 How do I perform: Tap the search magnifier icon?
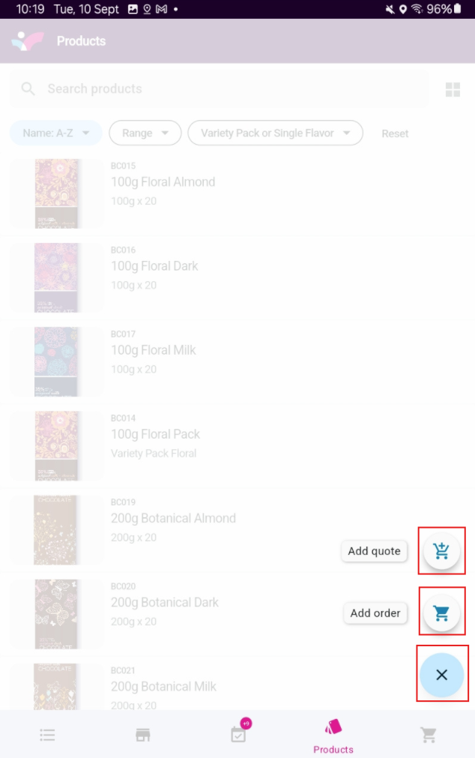pos(28,89)
